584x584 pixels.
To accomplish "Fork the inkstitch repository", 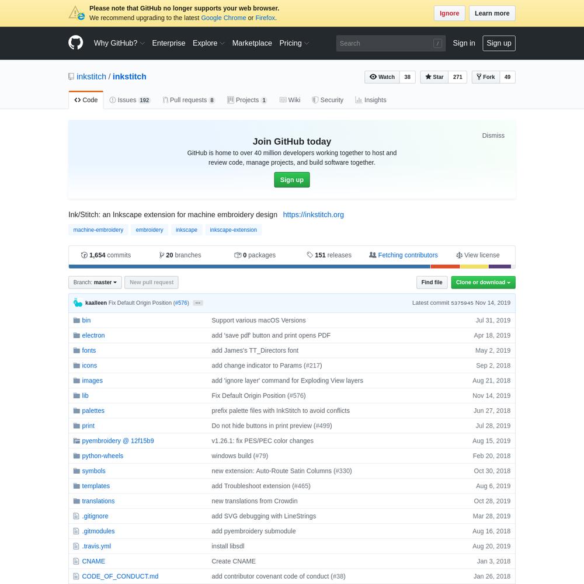I will pyautogui.click(x=486, y=77).
